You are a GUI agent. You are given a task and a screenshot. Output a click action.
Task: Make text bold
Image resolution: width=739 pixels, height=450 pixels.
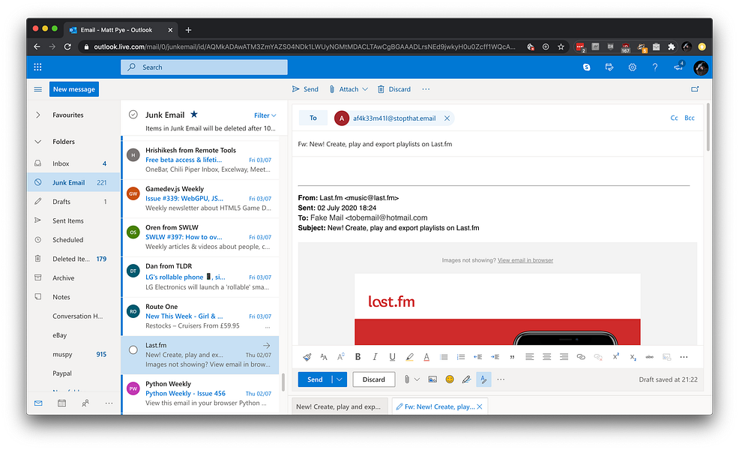(x=358, y=357)
